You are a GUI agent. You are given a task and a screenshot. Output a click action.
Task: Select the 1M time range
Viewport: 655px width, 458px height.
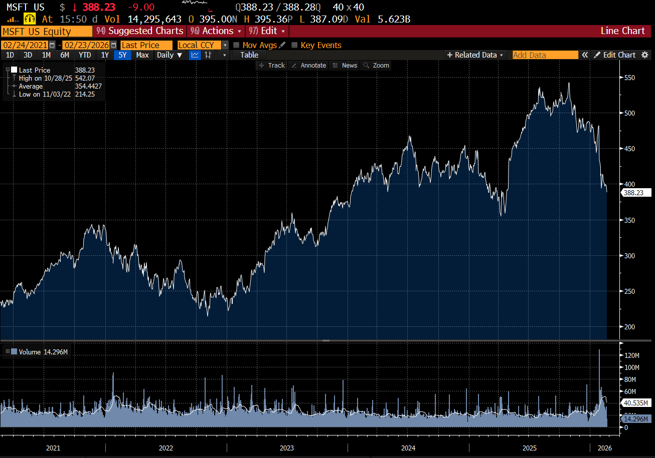pyautogui.click(x=46, y=55)
